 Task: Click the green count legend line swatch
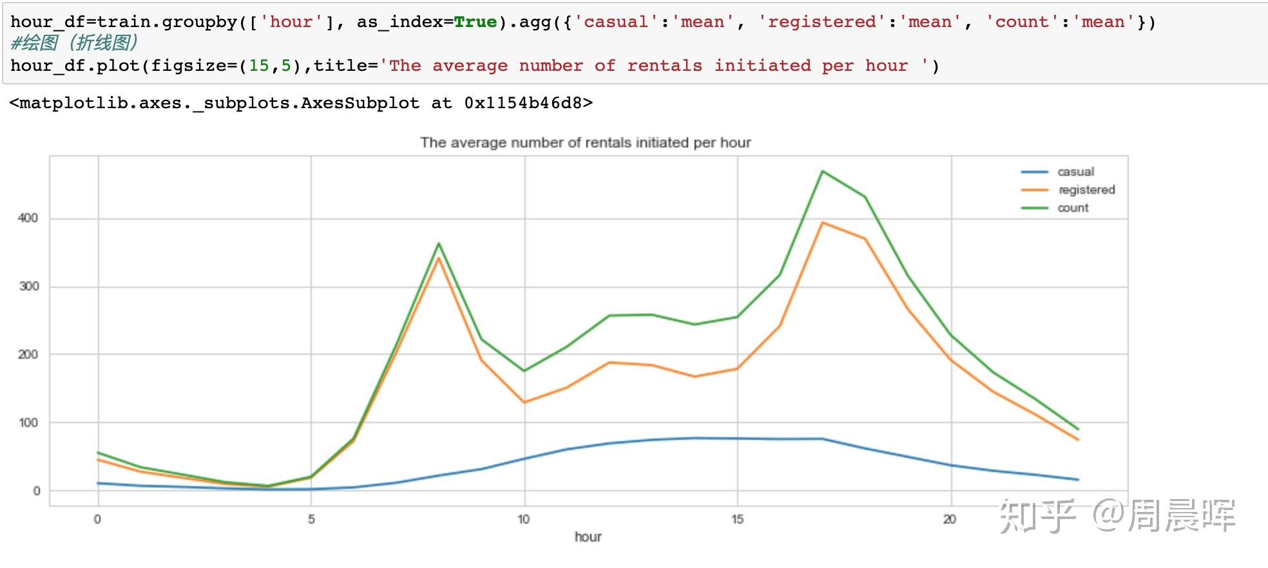(1035, 208)
